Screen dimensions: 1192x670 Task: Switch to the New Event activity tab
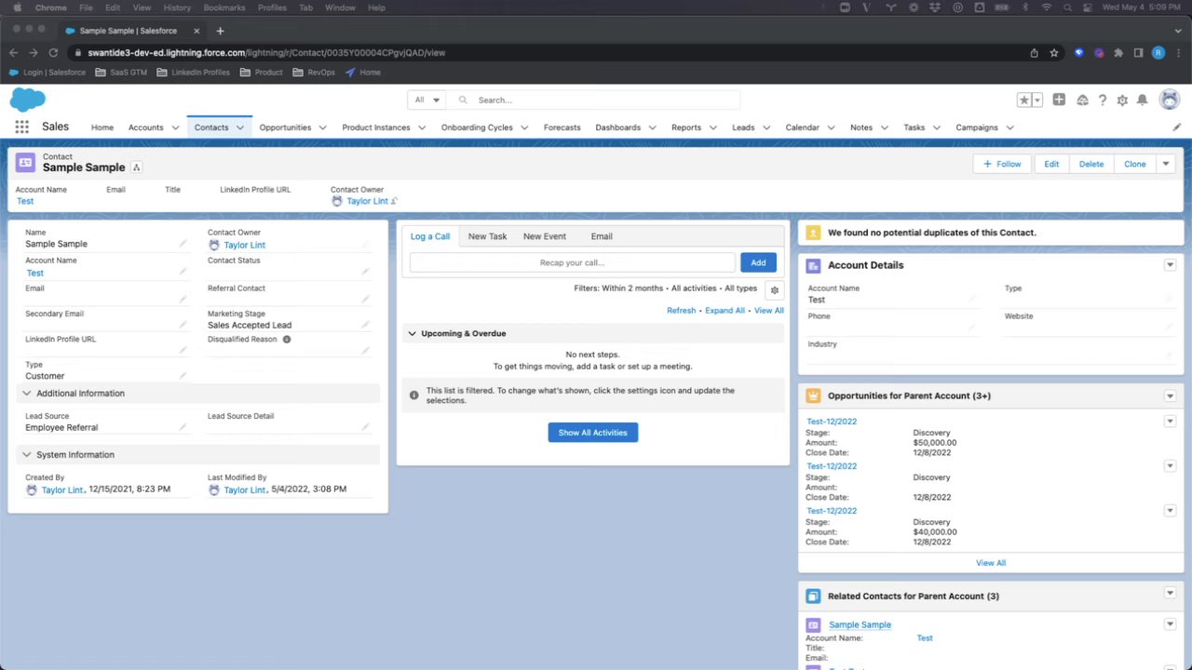(545, 236)
